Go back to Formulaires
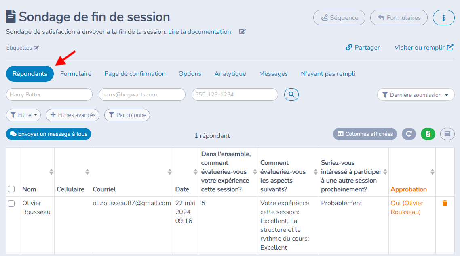Image resolution: width=460 pixels, height=256 pixels. (x=399, y=18)
